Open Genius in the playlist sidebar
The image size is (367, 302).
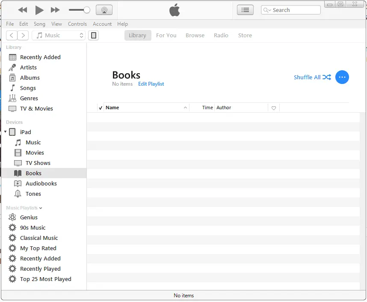(x=29, y=217)
